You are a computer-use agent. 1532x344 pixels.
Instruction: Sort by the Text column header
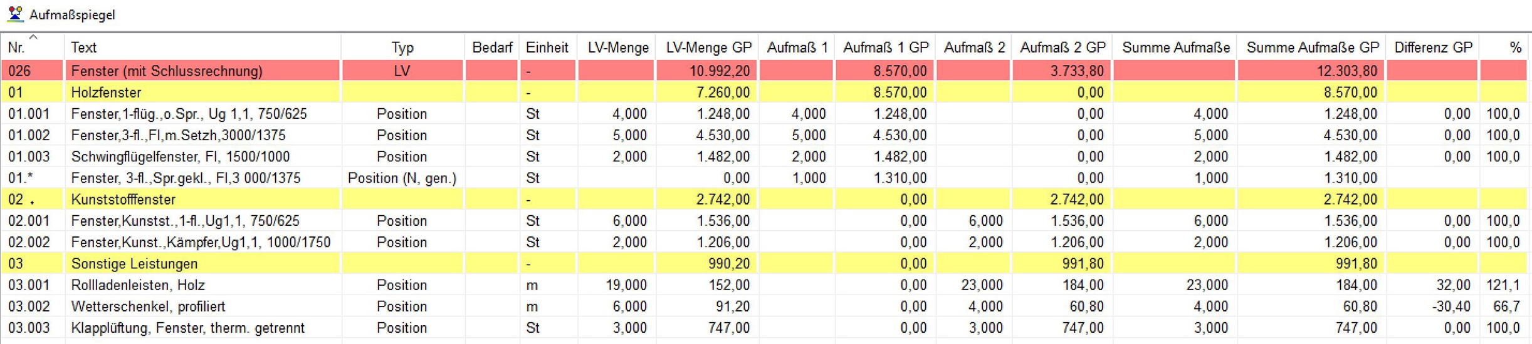(84, 48)
